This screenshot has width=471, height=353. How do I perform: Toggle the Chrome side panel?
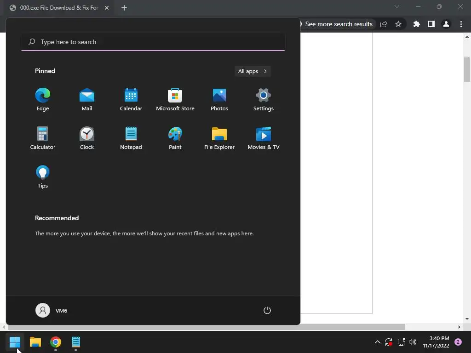[431, 24]
